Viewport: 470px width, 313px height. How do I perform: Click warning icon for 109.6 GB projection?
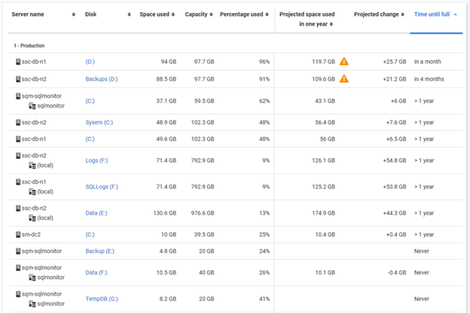point(343,79)
